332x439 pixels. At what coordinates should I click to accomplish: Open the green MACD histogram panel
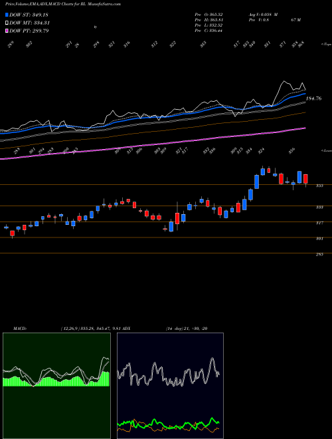pyautogui.click(x=56, y=386)
